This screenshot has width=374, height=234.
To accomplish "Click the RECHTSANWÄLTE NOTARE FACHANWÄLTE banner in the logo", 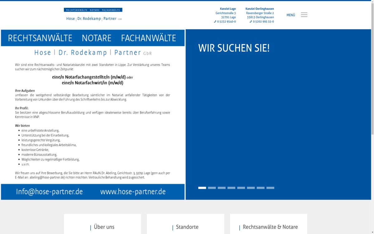I will [93, 10].
